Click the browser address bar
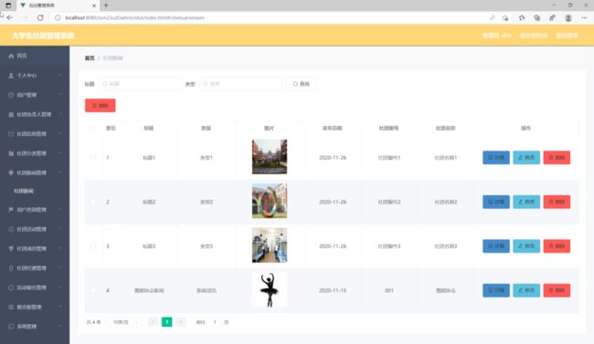Image resolution: width=594 pixels, height=344 pixels. (x=269, y=17)
